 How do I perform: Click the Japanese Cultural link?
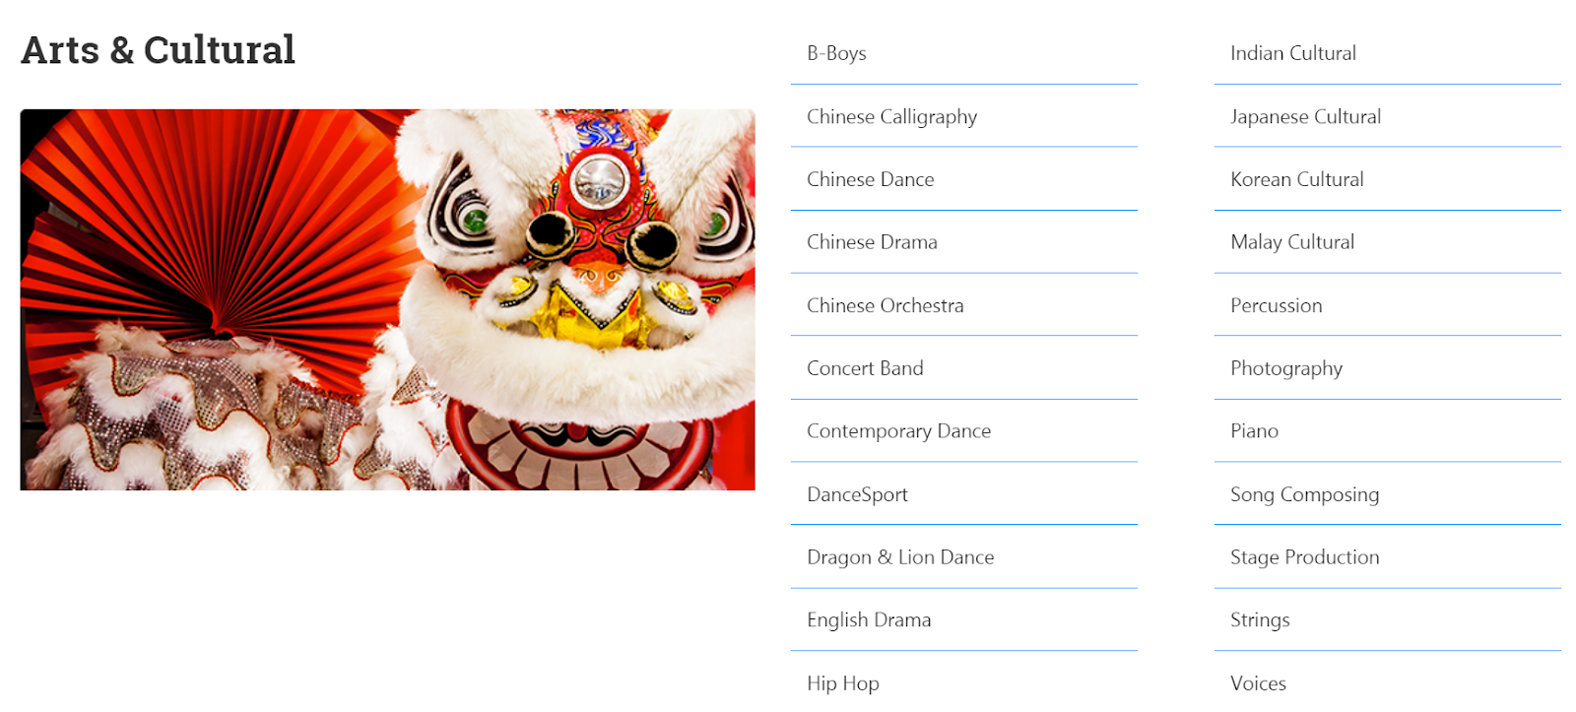tap(1305, 116)
